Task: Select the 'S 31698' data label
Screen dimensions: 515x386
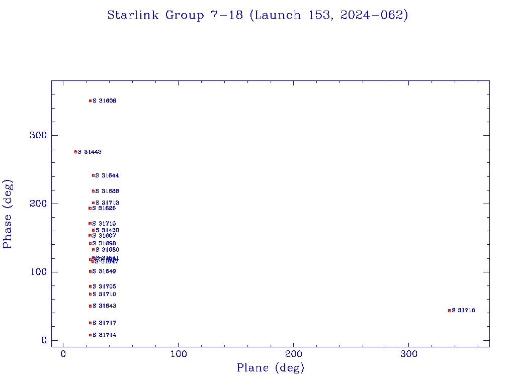Action: (104, 244)
